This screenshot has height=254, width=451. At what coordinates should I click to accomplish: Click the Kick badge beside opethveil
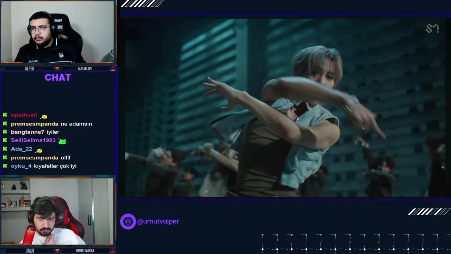(x=5, y=115)
